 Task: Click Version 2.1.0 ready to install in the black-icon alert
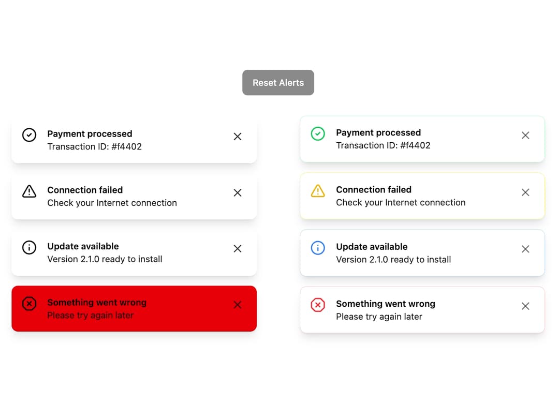tap(105, 259)
